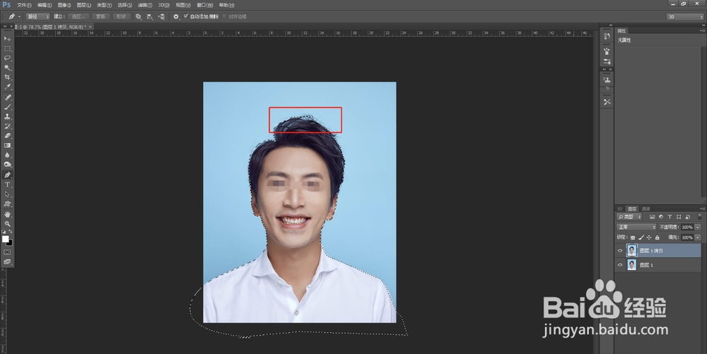Select the Lasso tool
This screenshot has width=707, height=354.
(x=8, y=58)
